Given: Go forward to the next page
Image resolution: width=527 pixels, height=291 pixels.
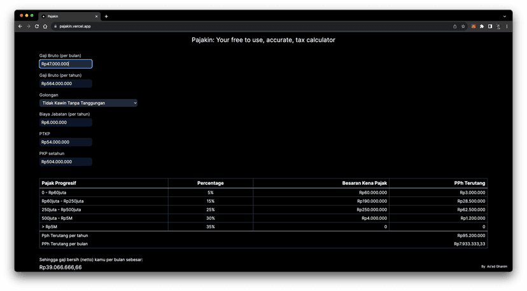Looking at the screenshot, I should [29, 26].
